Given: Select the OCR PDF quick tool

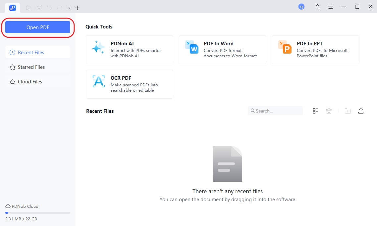Looking at the screenshot, I should click(129, 84).
